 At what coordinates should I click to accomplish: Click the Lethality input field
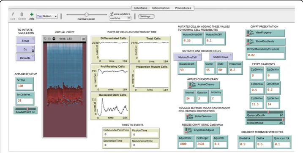coord(216,99)
